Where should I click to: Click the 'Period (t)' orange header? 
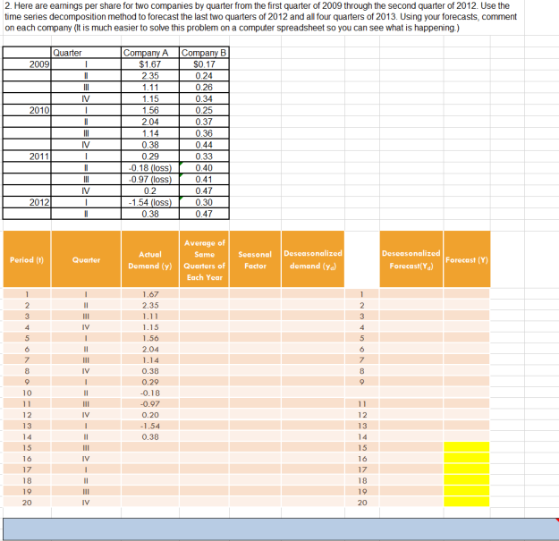(27, 259)
